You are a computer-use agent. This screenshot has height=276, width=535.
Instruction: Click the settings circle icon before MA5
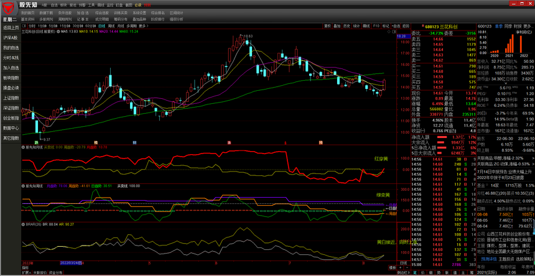coord(58,32)
